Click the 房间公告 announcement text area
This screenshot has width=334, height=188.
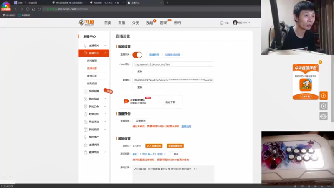[173, 174]
